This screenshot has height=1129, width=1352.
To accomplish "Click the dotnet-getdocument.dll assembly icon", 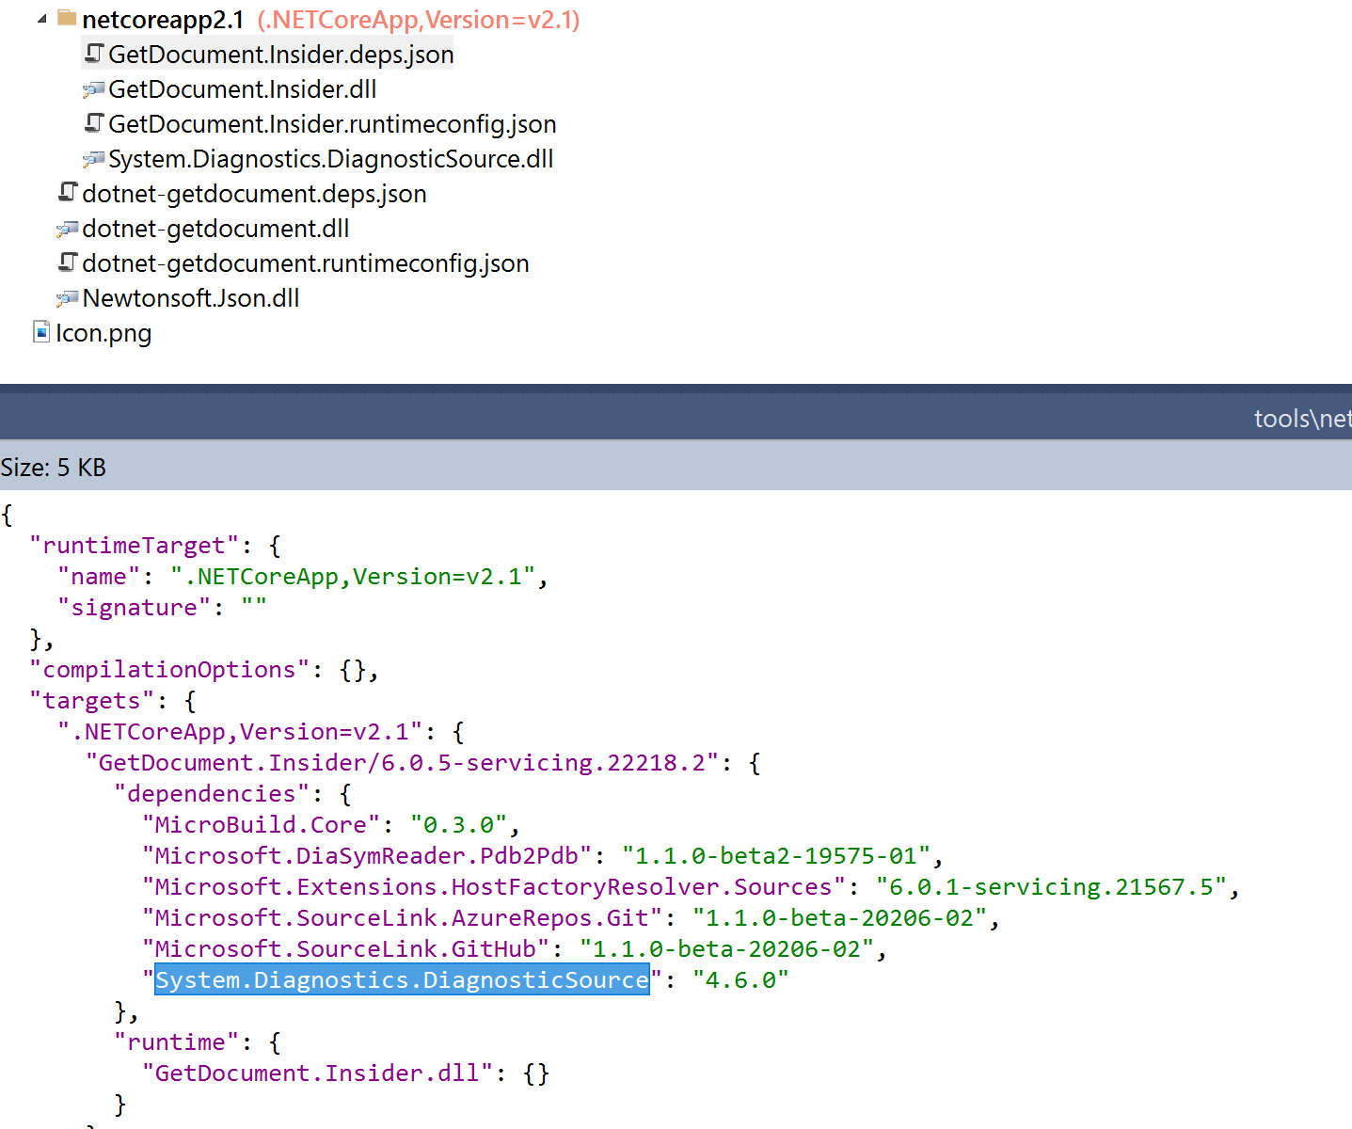I will [67, 229].
